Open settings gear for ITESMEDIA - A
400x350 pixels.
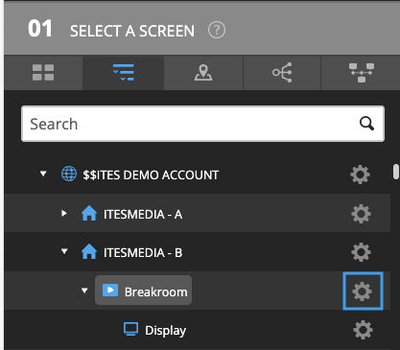click(361, 214)
